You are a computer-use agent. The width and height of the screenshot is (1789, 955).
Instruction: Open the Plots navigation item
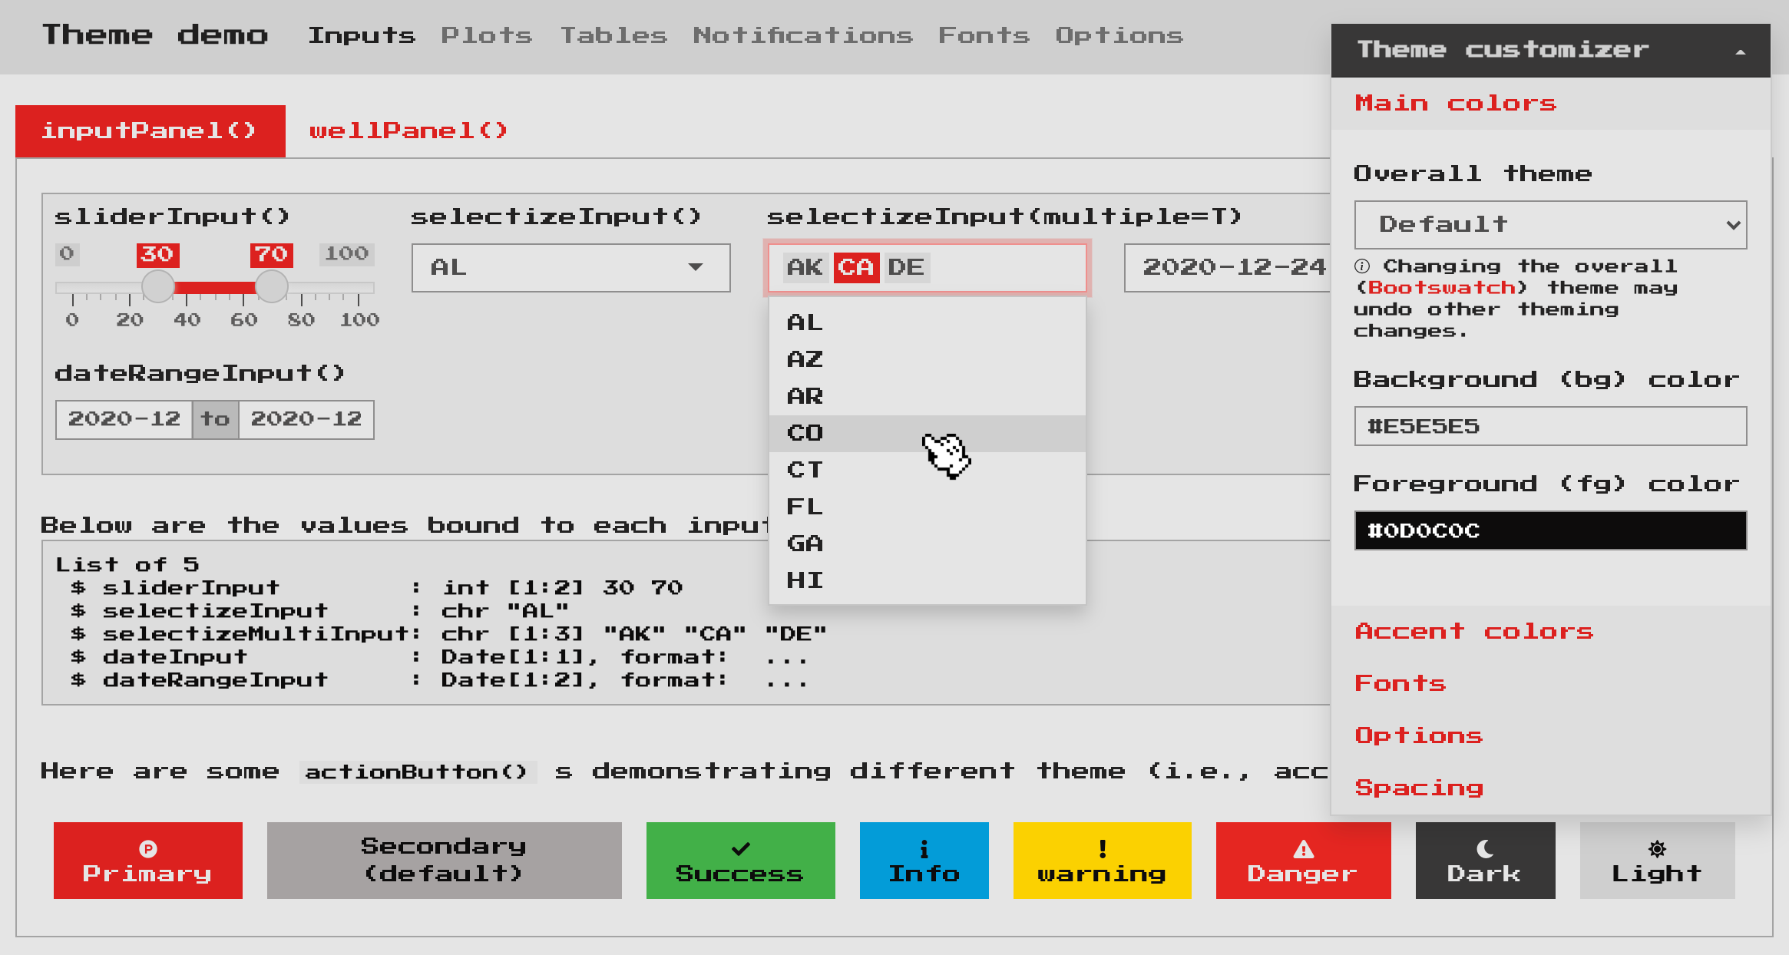point(487,35)
